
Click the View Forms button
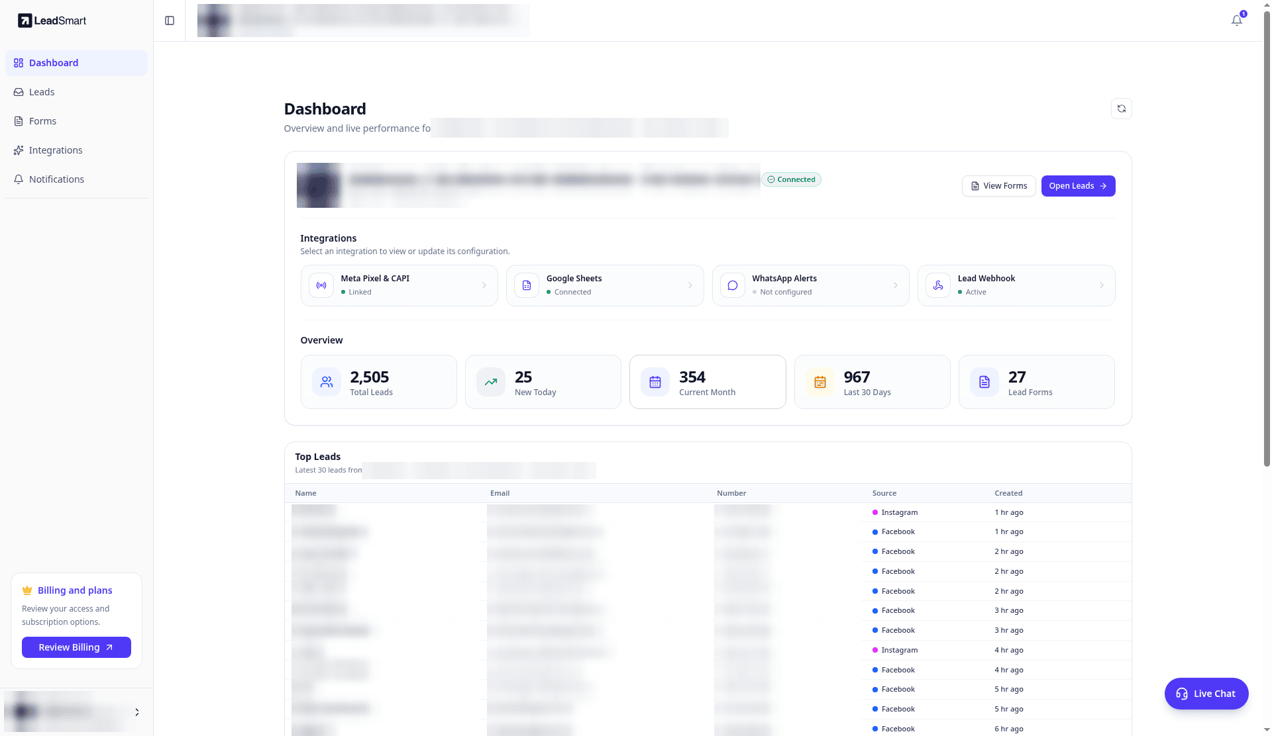coord(999,186)
